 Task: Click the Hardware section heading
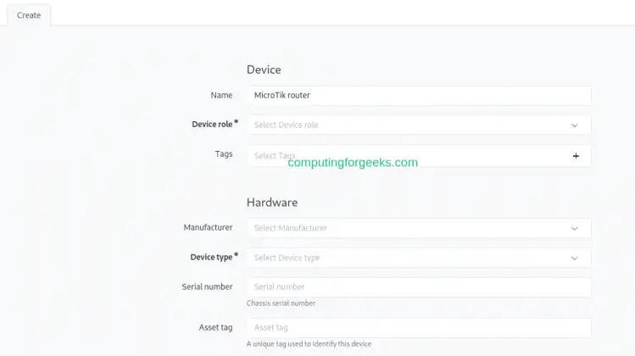(x=271, y=203)
